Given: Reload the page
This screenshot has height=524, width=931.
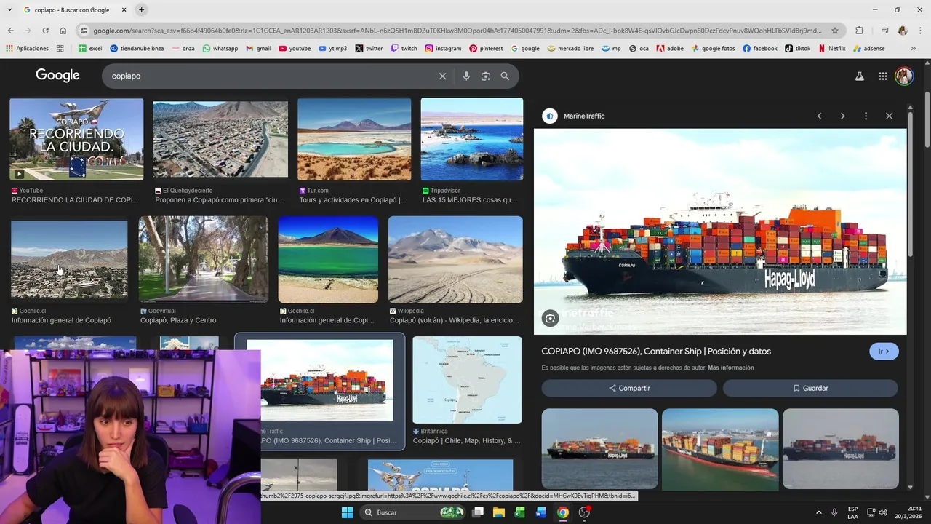Looking at the screenshot, I should (45, 31).
